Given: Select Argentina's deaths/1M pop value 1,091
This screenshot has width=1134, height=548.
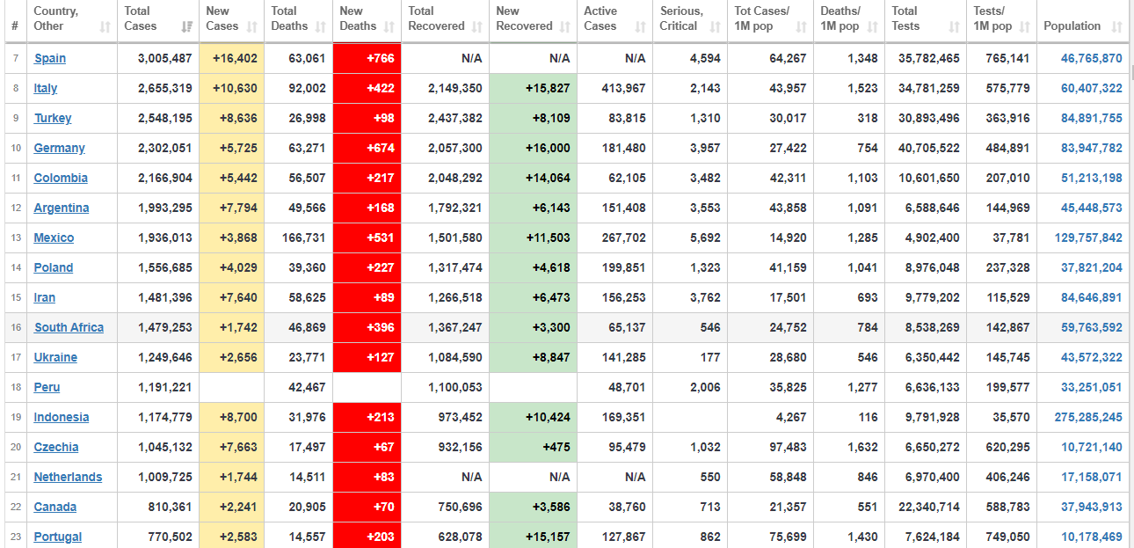Looking at the screenshot, I should click(x=849, y=208).
